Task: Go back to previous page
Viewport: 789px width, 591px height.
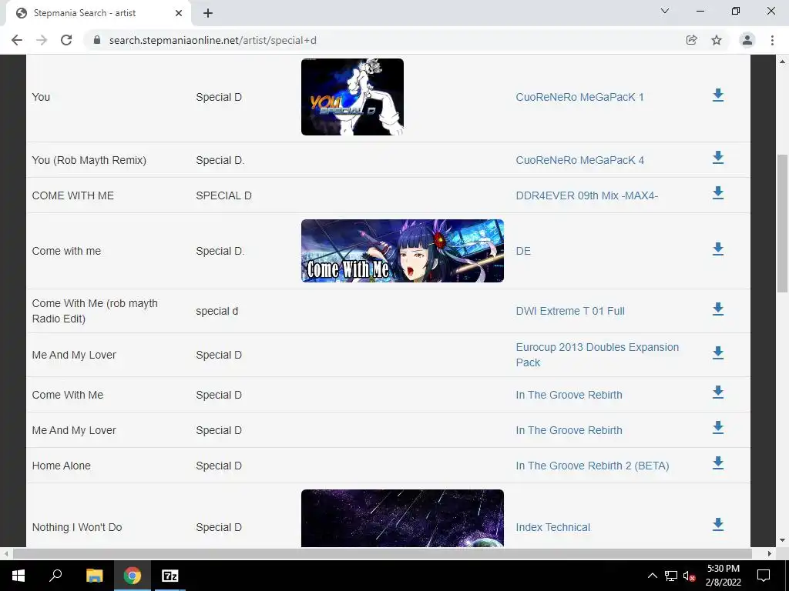Action: click(17, 40)
